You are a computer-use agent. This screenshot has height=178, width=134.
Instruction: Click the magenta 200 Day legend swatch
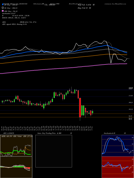point(3,11)
